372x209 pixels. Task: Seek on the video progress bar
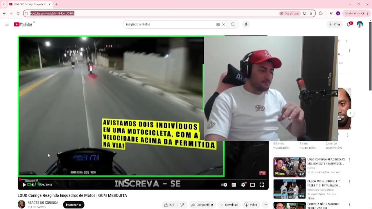[x=143, y=179]
